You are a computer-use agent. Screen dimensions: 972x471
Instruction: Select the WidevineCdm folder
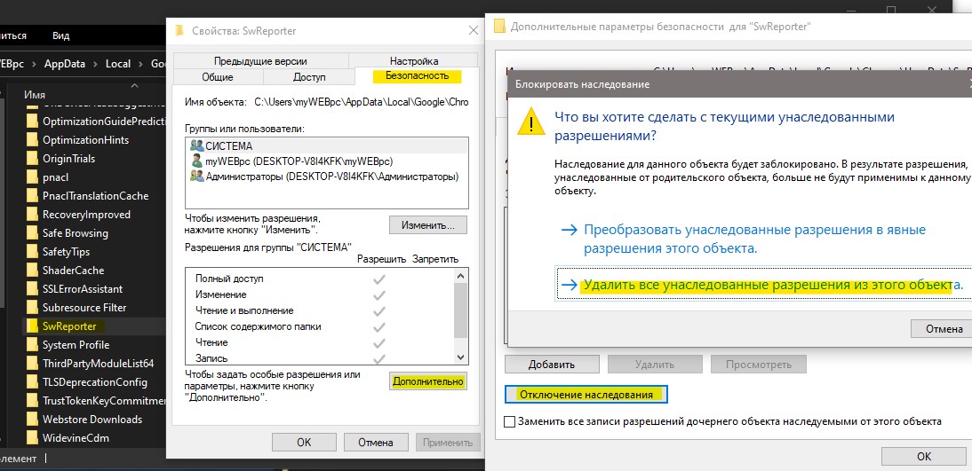(76, 437)
